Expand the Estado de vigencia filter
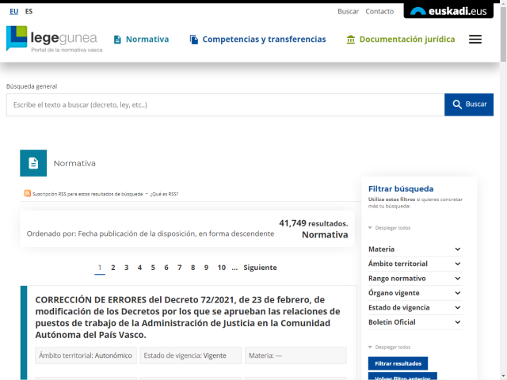 [x=415, y=307]
